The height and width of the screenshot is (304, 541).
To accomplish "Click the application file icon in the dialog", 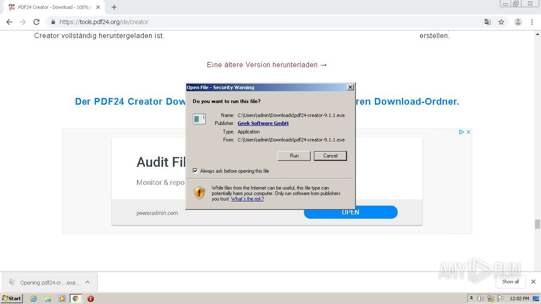I will pos(199,119).
